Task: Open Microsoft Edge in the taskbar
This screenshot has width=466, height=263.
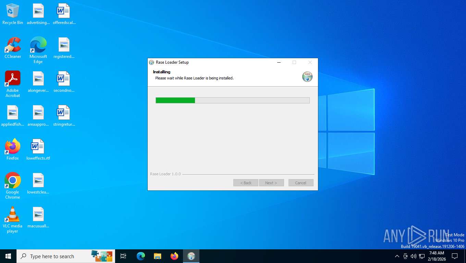Action: click(141, 256)
